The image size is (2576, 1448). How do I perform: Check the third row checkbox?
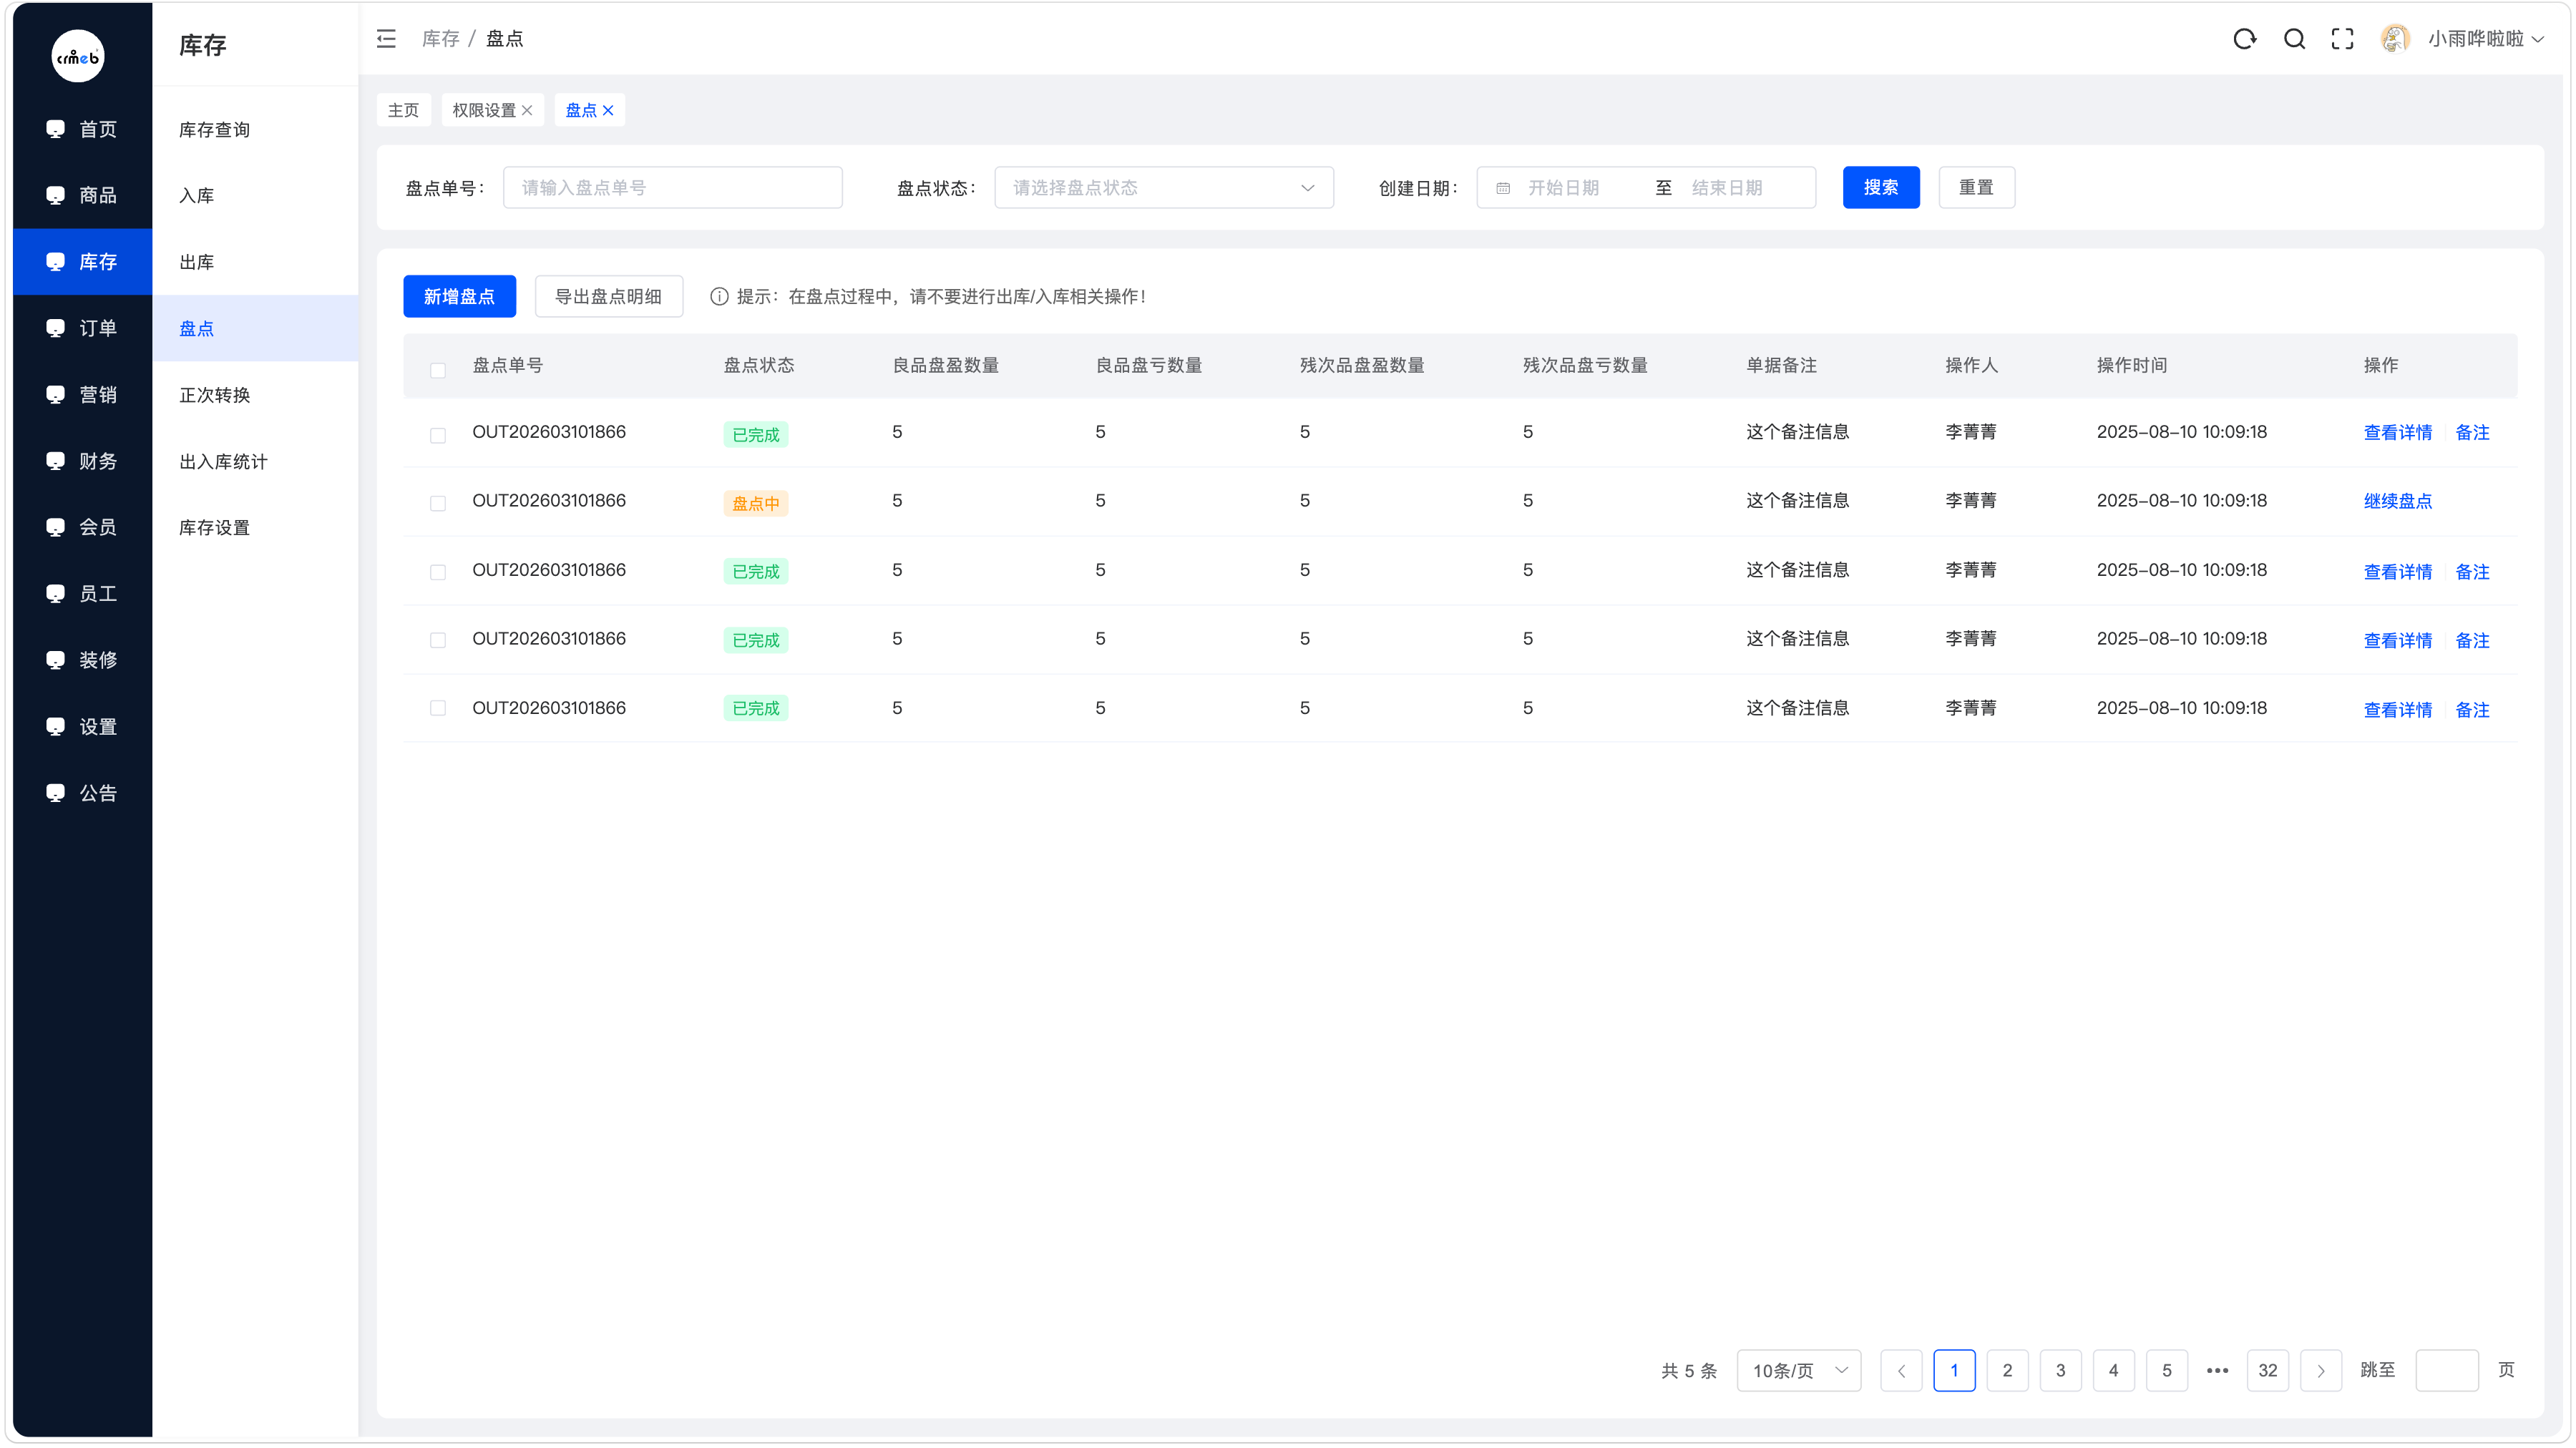[438, 572]
